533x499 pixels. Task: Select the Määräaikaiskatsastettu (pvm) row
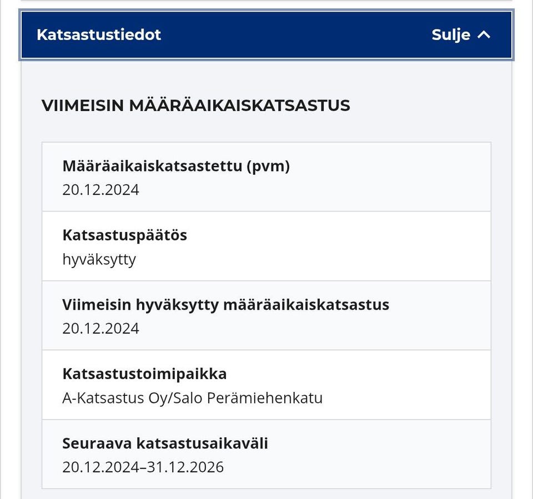coord(266,176)
